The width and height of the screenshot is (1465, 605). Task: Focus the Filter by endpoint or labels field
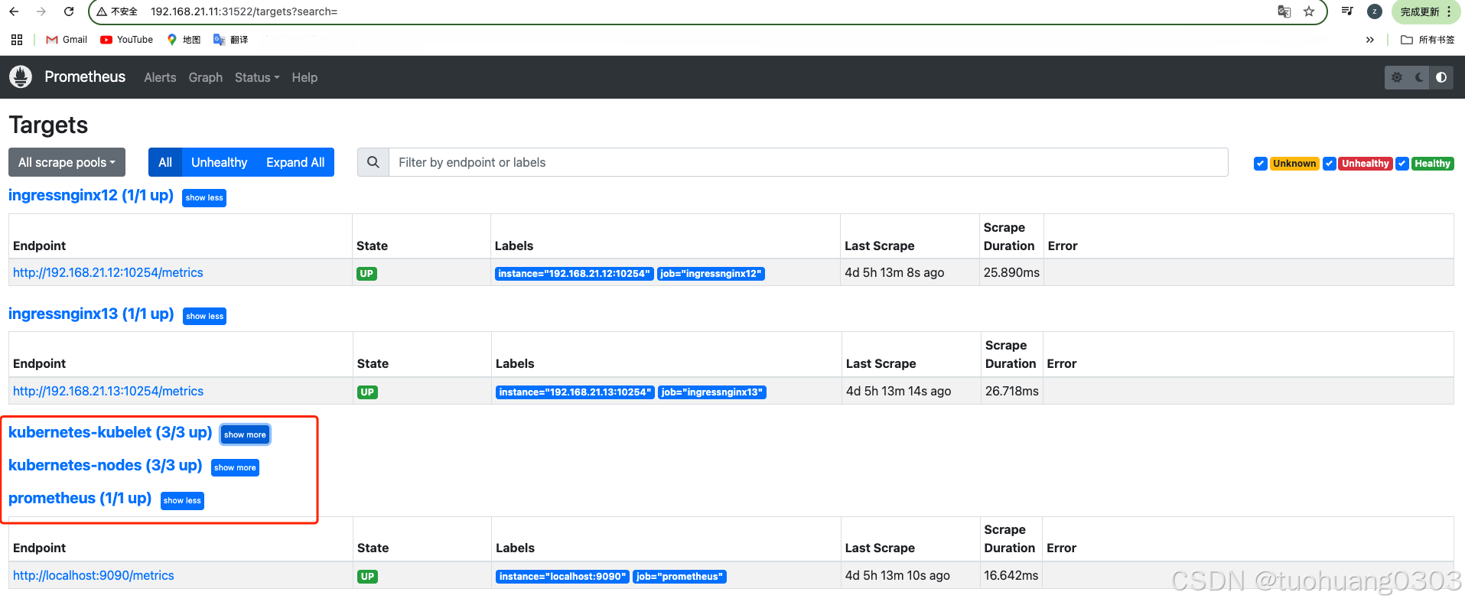coord(809,162)
